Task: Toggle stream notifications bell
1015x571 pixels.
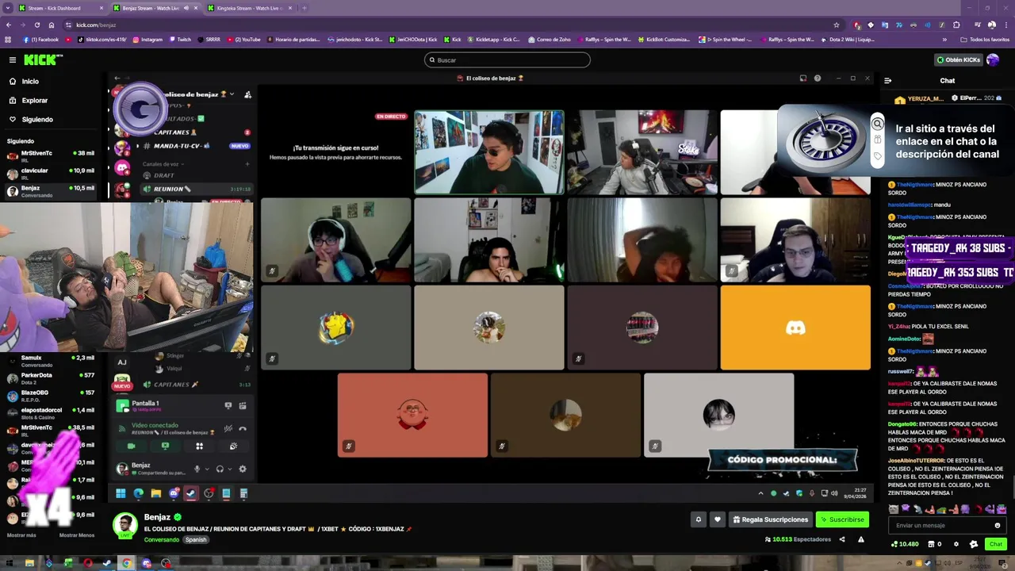Action: pyautogui.click(x=699, y=519)
